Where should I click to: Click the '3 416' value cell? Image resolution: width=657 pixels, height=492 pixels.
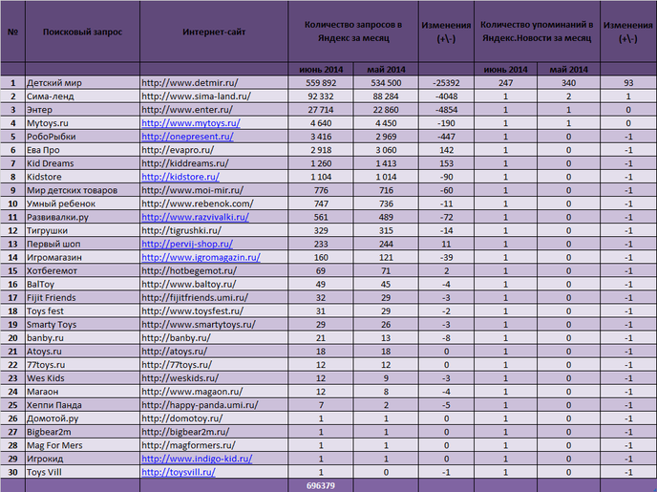(x=321, y=137)
